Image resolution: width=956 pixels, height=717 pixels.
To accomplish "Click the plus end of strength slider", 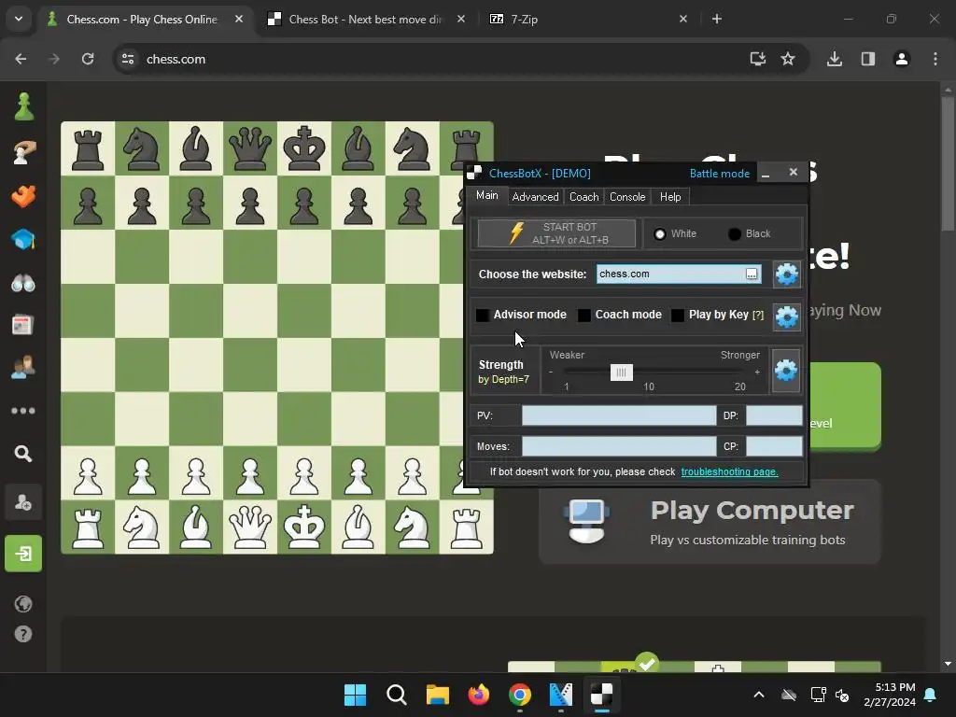I will (757, 372).
